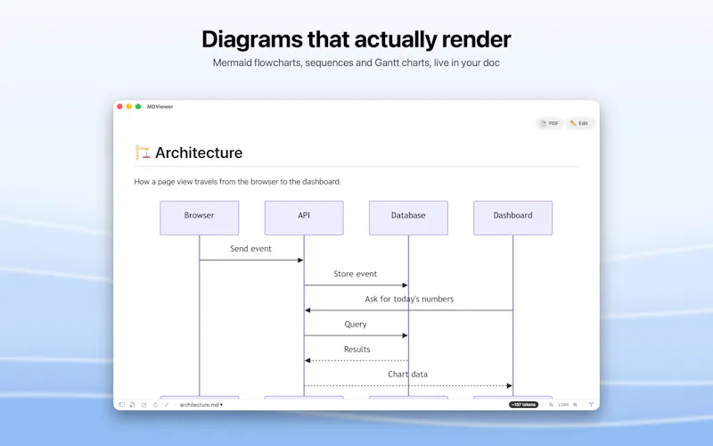
Task: Click the Database participant box
Action: point(408,218)
